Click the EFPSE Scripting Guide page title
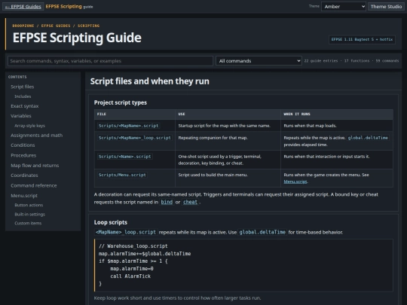407x305 pixels. coord(77,38)
